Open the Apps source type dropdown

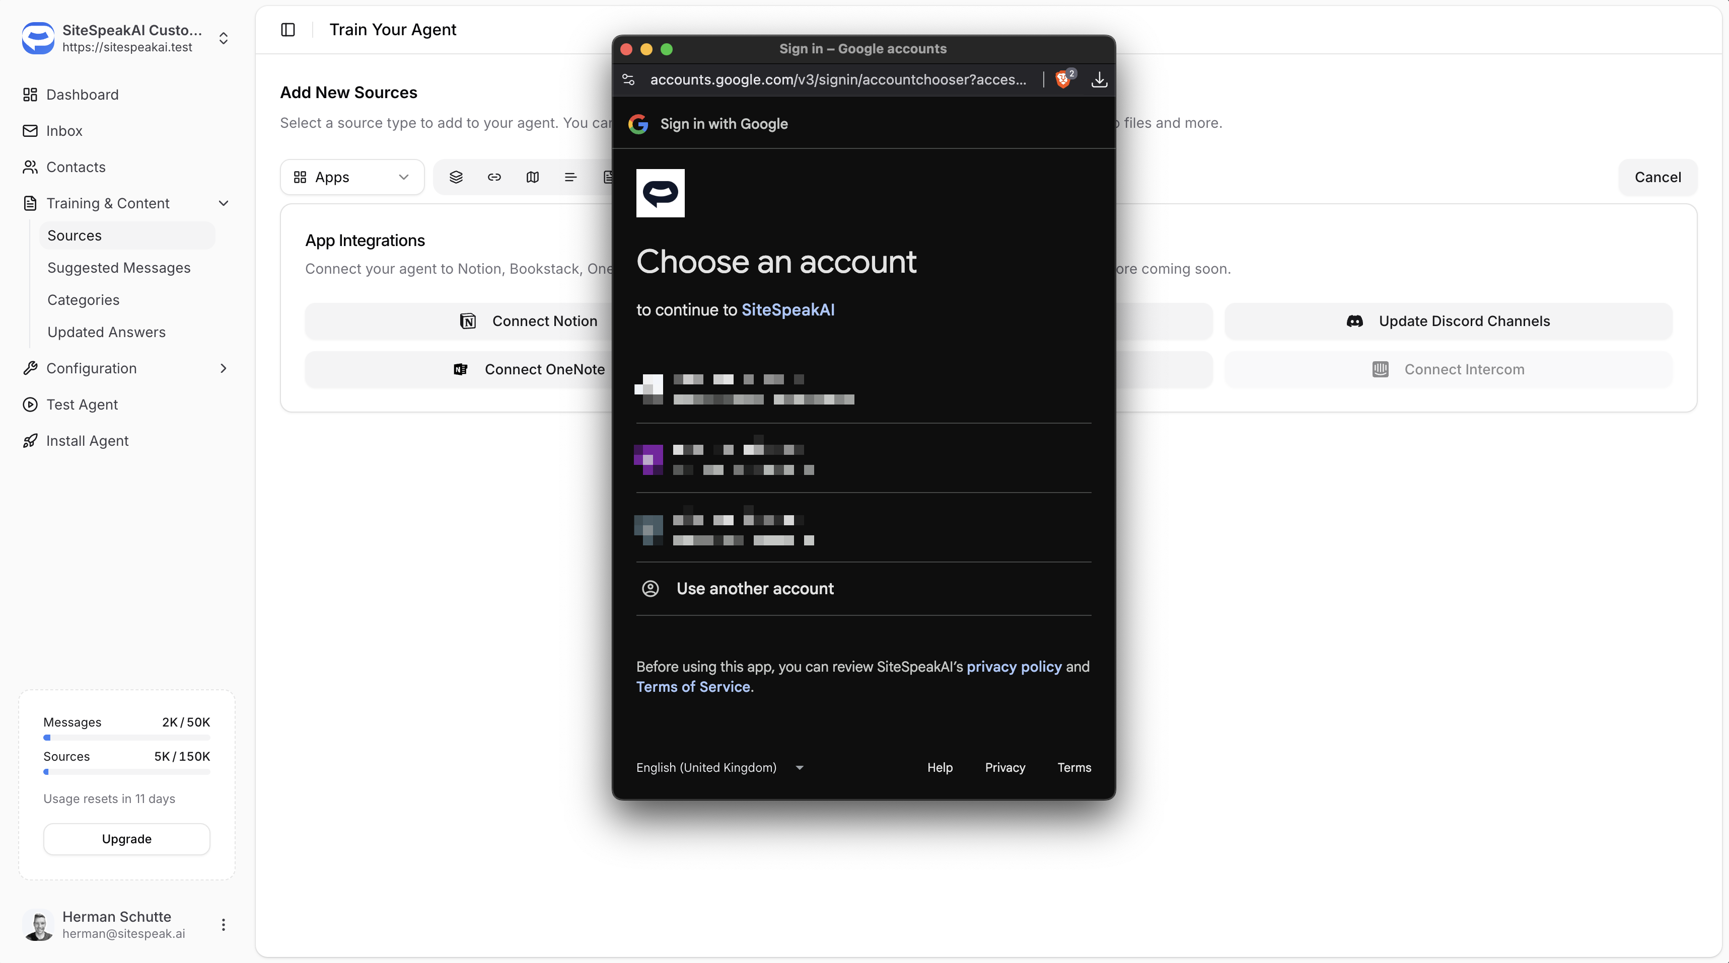pos(352,177)
